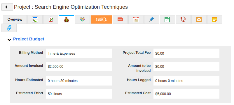
Task: Click the Billing Method field Time & Expenses
Action: tap(79, 54)
